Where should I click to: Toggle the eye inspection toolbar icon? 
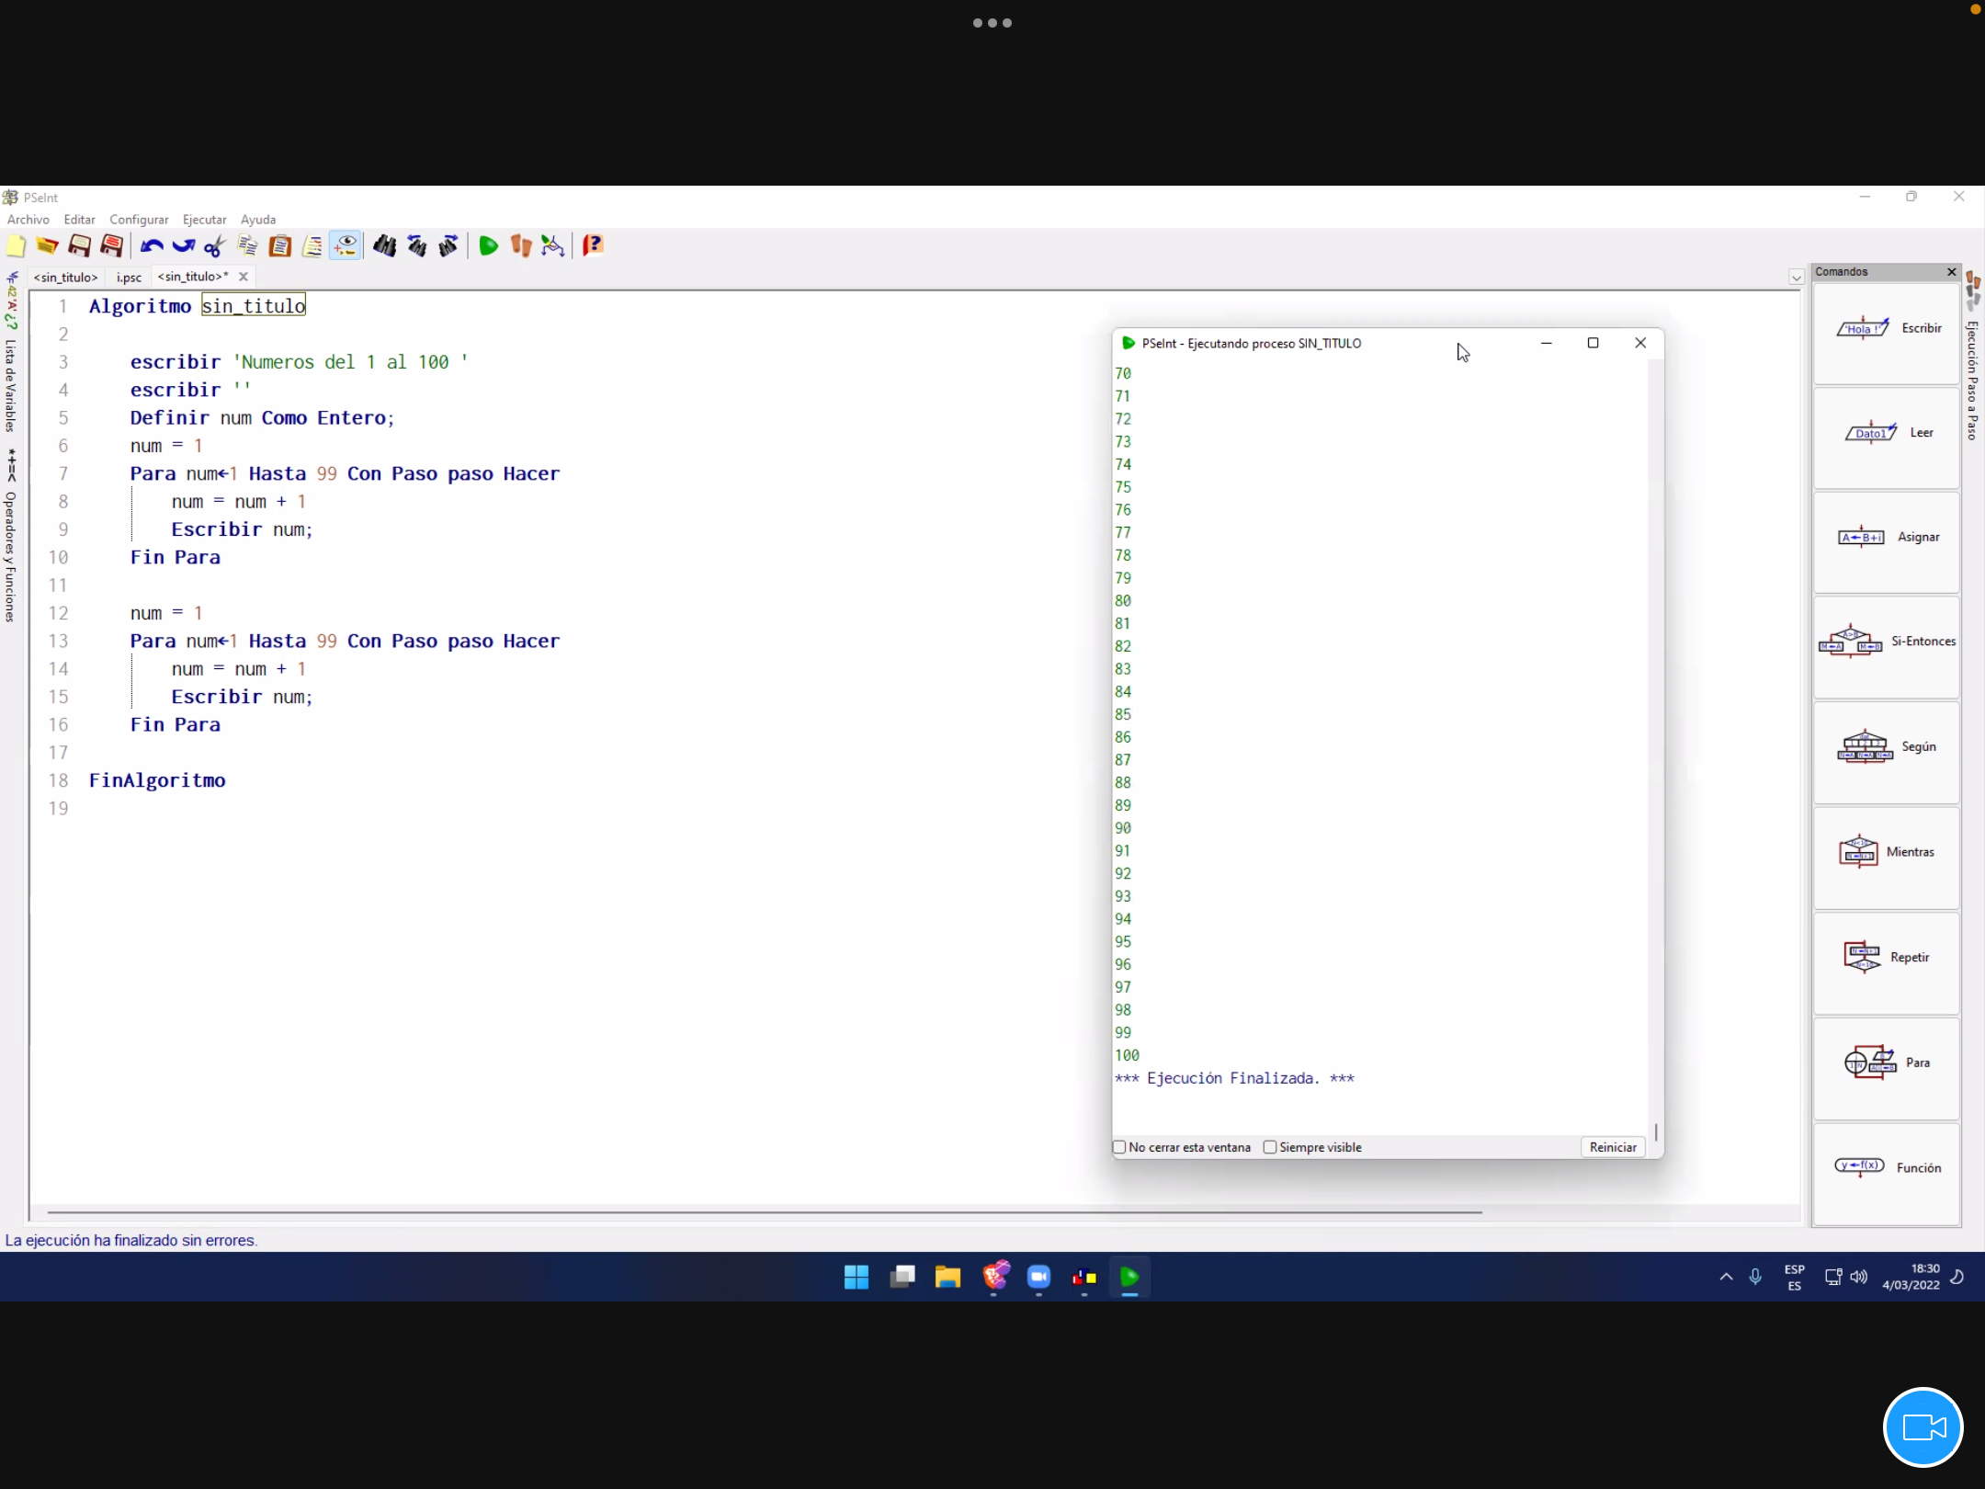coord(345,245)
